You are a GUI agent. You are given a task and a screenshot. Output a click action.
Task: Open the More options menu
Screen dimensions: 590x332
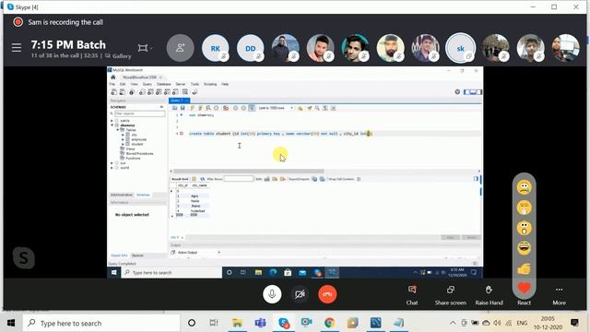[560, 295]
